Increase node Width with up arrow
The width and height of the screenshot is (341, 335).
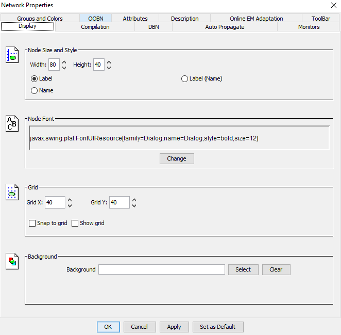pyautogui.click(x=64, y=62)
